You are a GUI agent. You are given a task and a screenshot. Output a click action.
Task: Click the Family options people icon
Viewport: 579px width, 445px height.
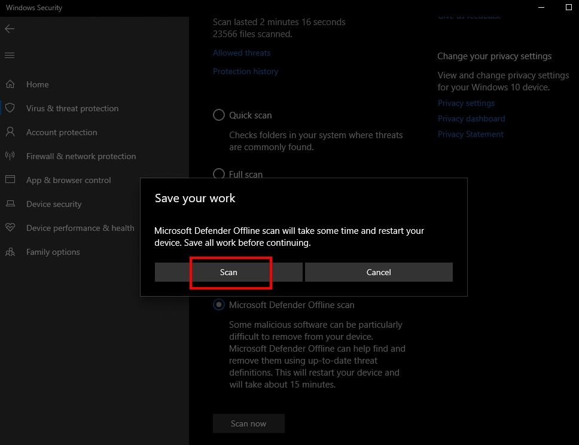click(x=10, y=252)
